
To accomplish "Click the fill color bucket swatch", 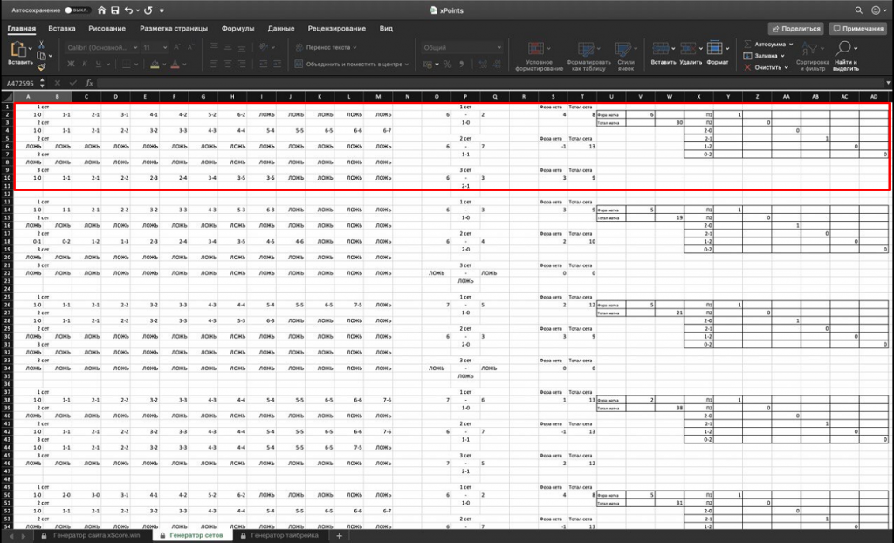I will [155, 64].
